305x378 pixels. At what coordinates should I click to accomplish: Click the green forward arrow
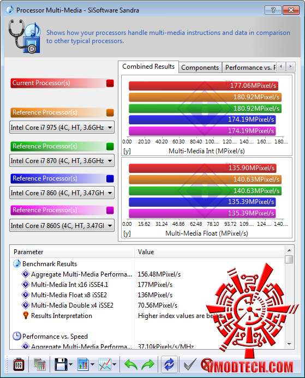(x=148, y=364)
